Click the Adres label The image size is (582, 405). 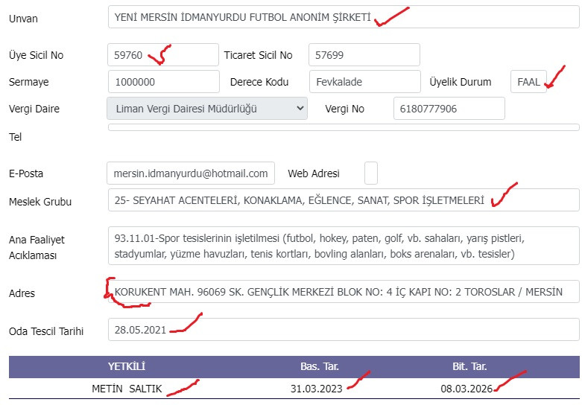pyautogui.click(x=22, y=293)
